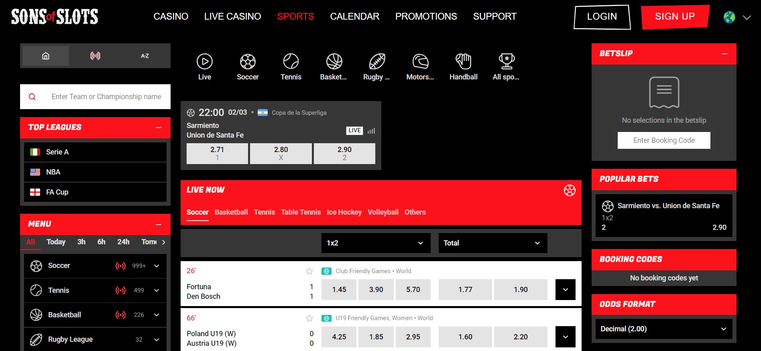Favorite the Poland U19 vs Austria U19 match

309,318
